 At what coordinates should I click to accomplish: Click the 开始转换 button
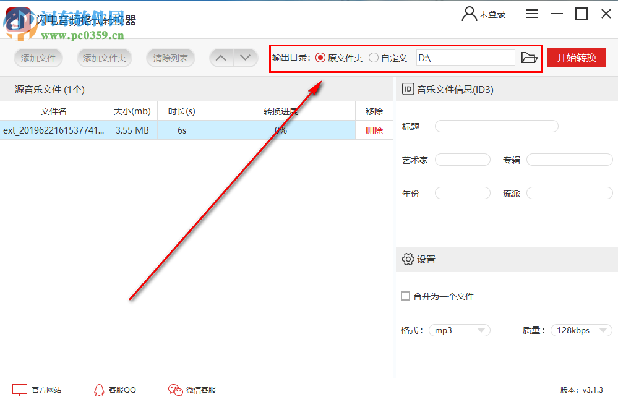click(x=576, y=57)
